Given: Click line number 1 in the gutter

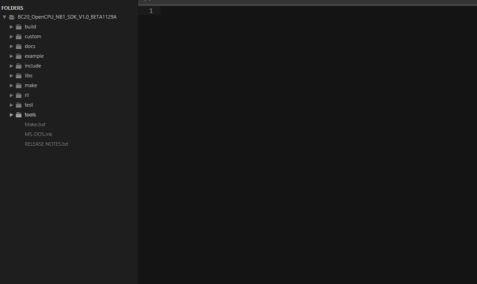Looking at the screenshot, I should coord(151,11).
